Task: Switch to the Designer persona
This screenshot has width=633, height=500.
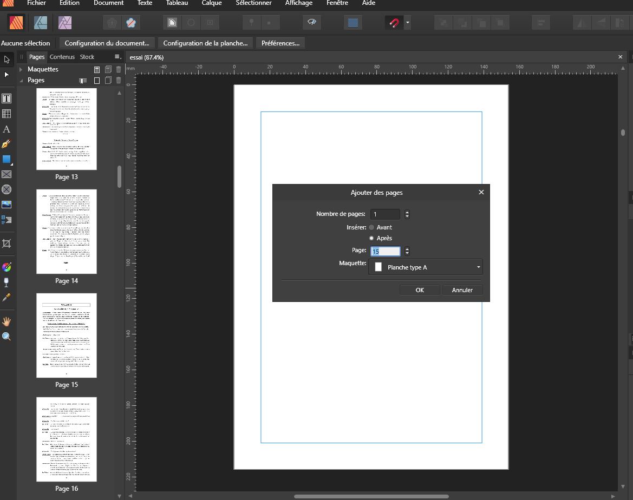Action: (x=41, y=23)
